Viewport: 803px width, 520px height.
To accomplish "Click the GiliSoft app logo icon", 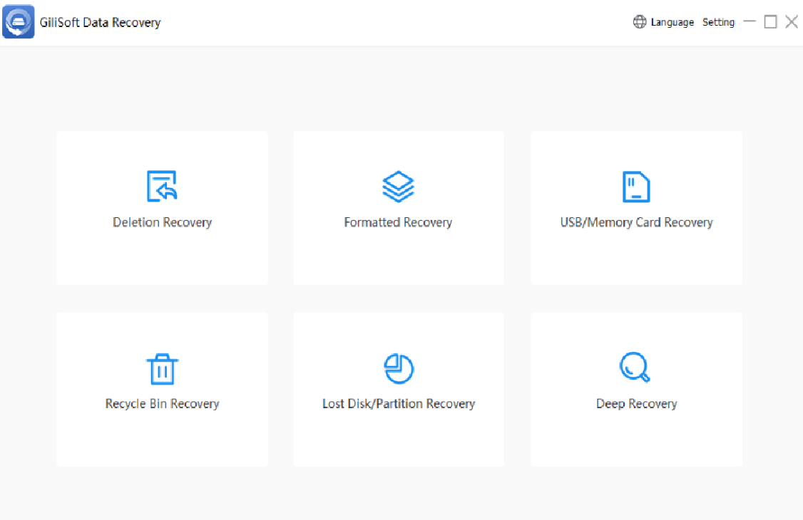I will click(19, 22).
